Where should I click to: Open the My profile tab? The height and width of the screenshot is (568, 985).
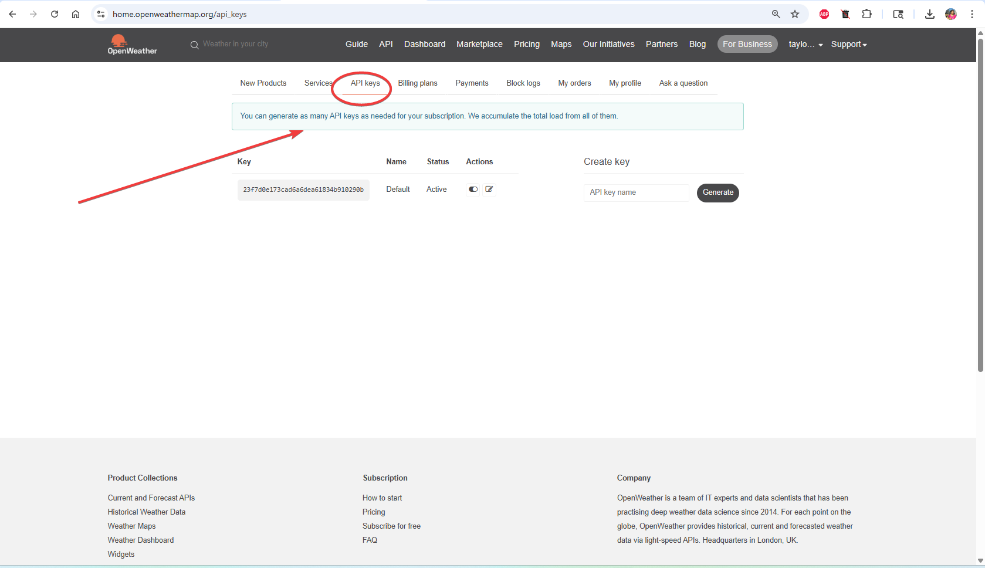[x=625, y=83]
